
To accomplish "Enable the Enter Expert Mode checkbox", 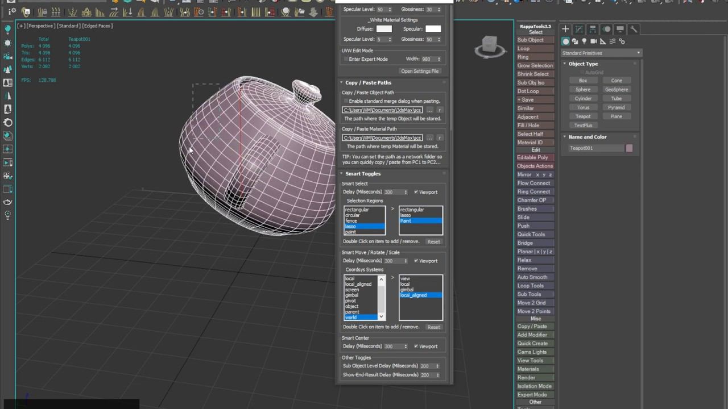I will point(345,59).
